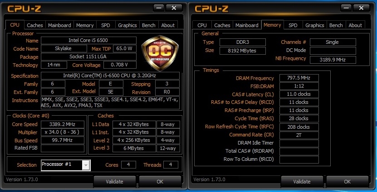Minimize the left CPU-Z window
This screenshot has height=192, width=377.
pyautogui.click(x=159, y=8)
